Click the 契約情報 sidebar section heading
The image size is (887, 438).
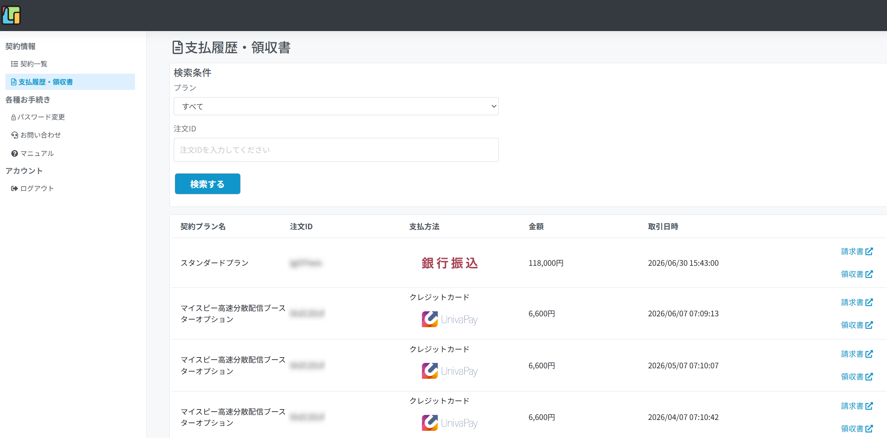[x=20, y=46]
